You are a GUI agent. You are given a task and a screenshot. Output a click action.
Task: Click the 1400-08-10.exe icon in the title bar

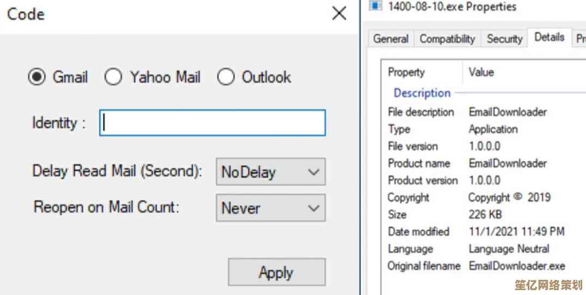(x=375, y=6)
